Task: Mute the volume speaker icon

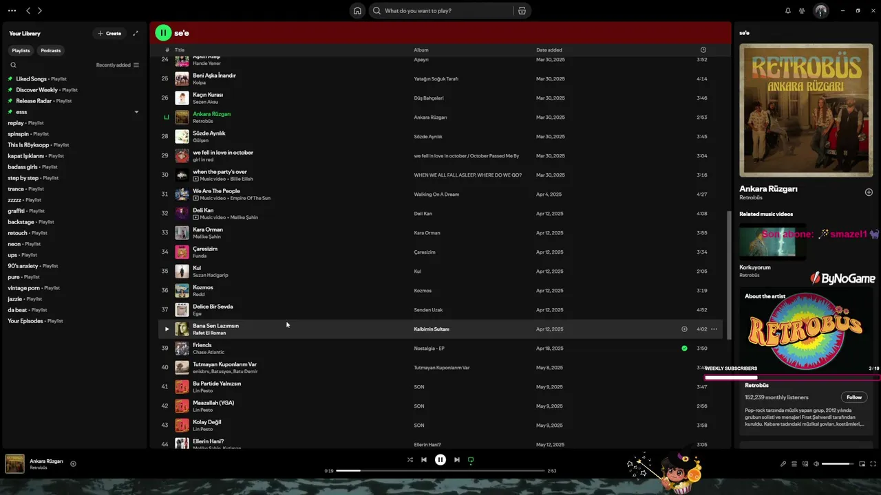Action: coord(816,464)
